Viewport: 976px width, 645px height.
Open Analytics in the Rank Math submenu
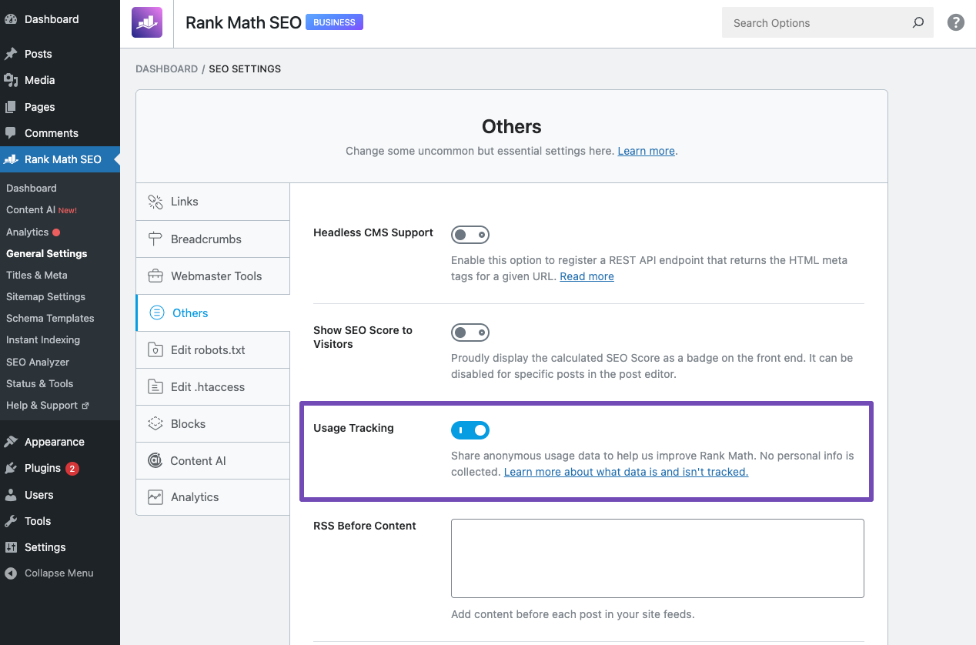pyautogui.click(x=28, y=232)
